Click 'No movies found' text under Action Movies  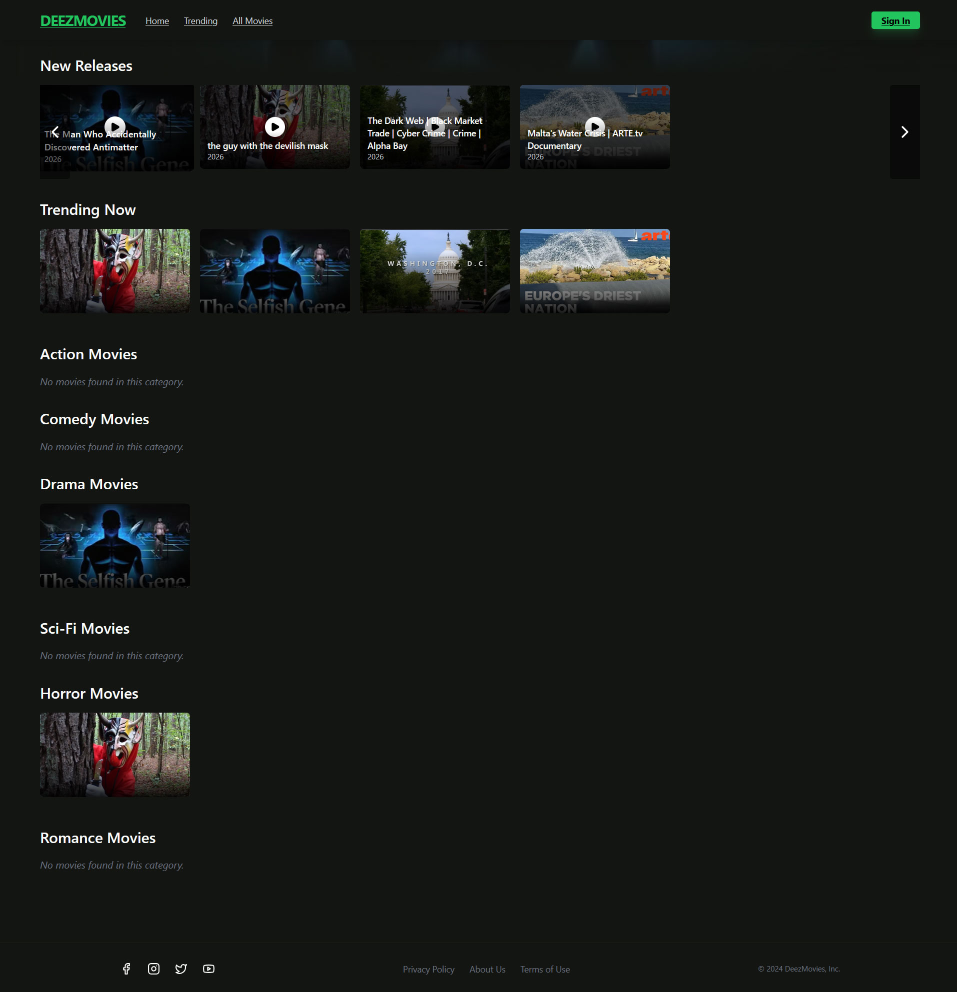click(112, 382)
